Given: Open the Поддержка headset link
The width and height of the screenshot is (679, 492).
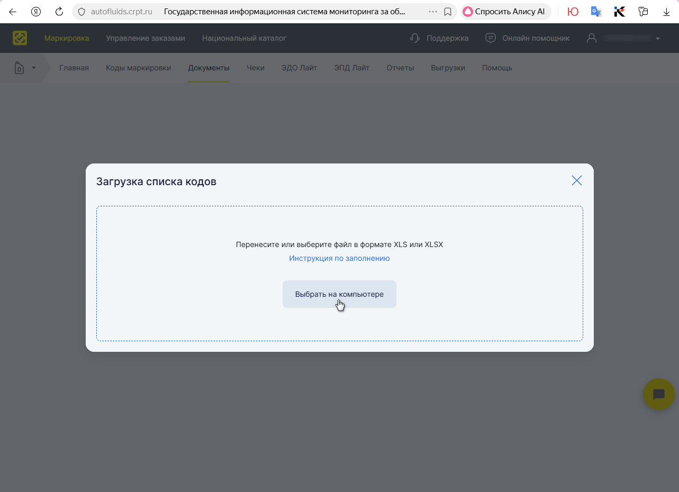Looking at the screenshot, I should click(439, 38).
